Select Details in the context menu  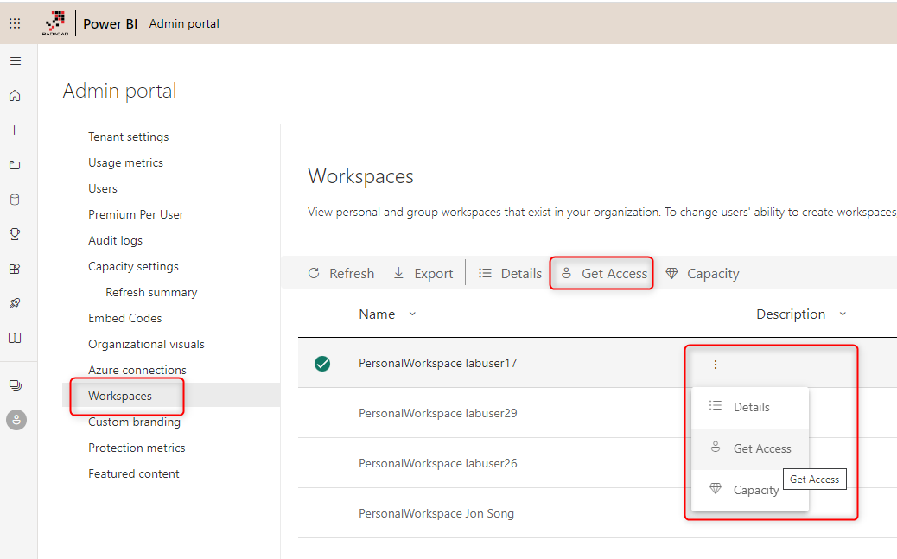click(751, 407)
